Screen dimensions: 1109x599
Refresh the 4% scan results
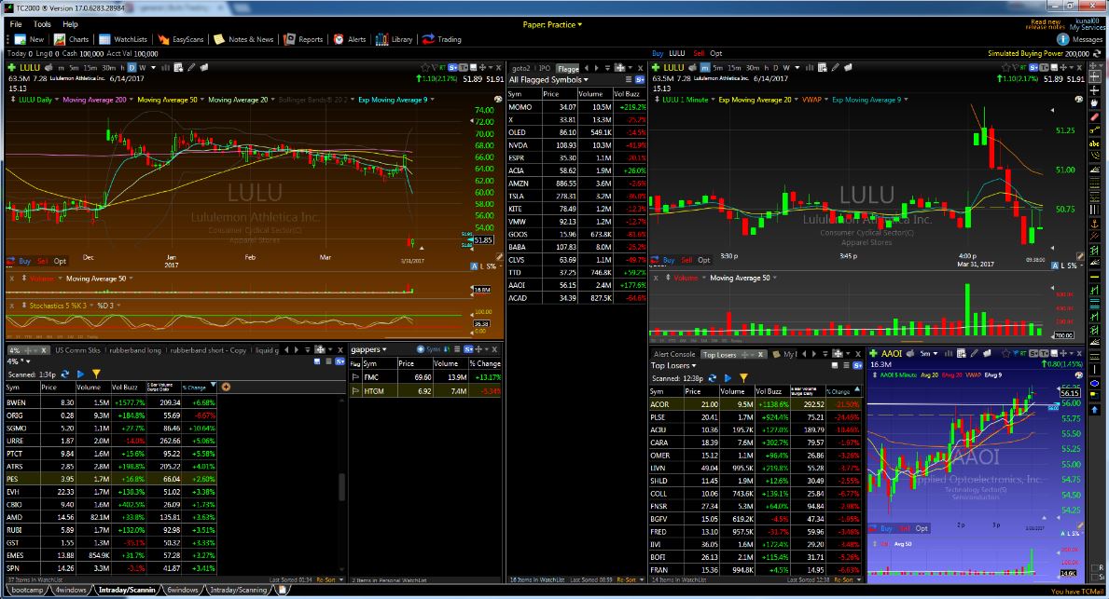(65, 374)
